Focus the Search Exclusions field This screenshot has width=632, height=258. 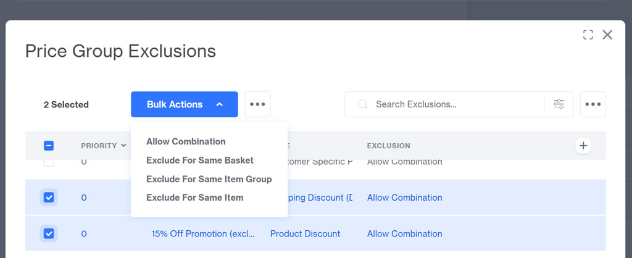coord(459,104)
